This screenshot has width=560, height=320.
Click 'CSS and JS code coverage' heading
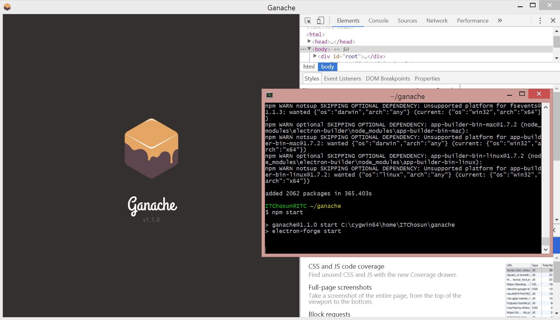pos(346,266)
